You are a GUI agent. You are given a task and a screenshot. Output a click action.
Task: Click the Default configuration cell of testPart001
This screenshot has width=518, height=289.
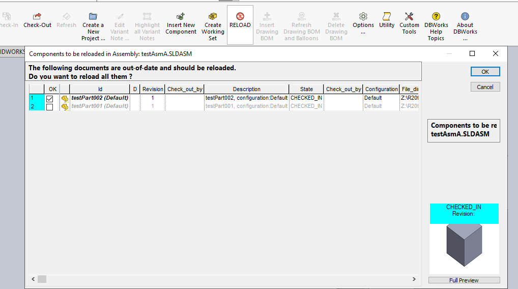[381, 106]
